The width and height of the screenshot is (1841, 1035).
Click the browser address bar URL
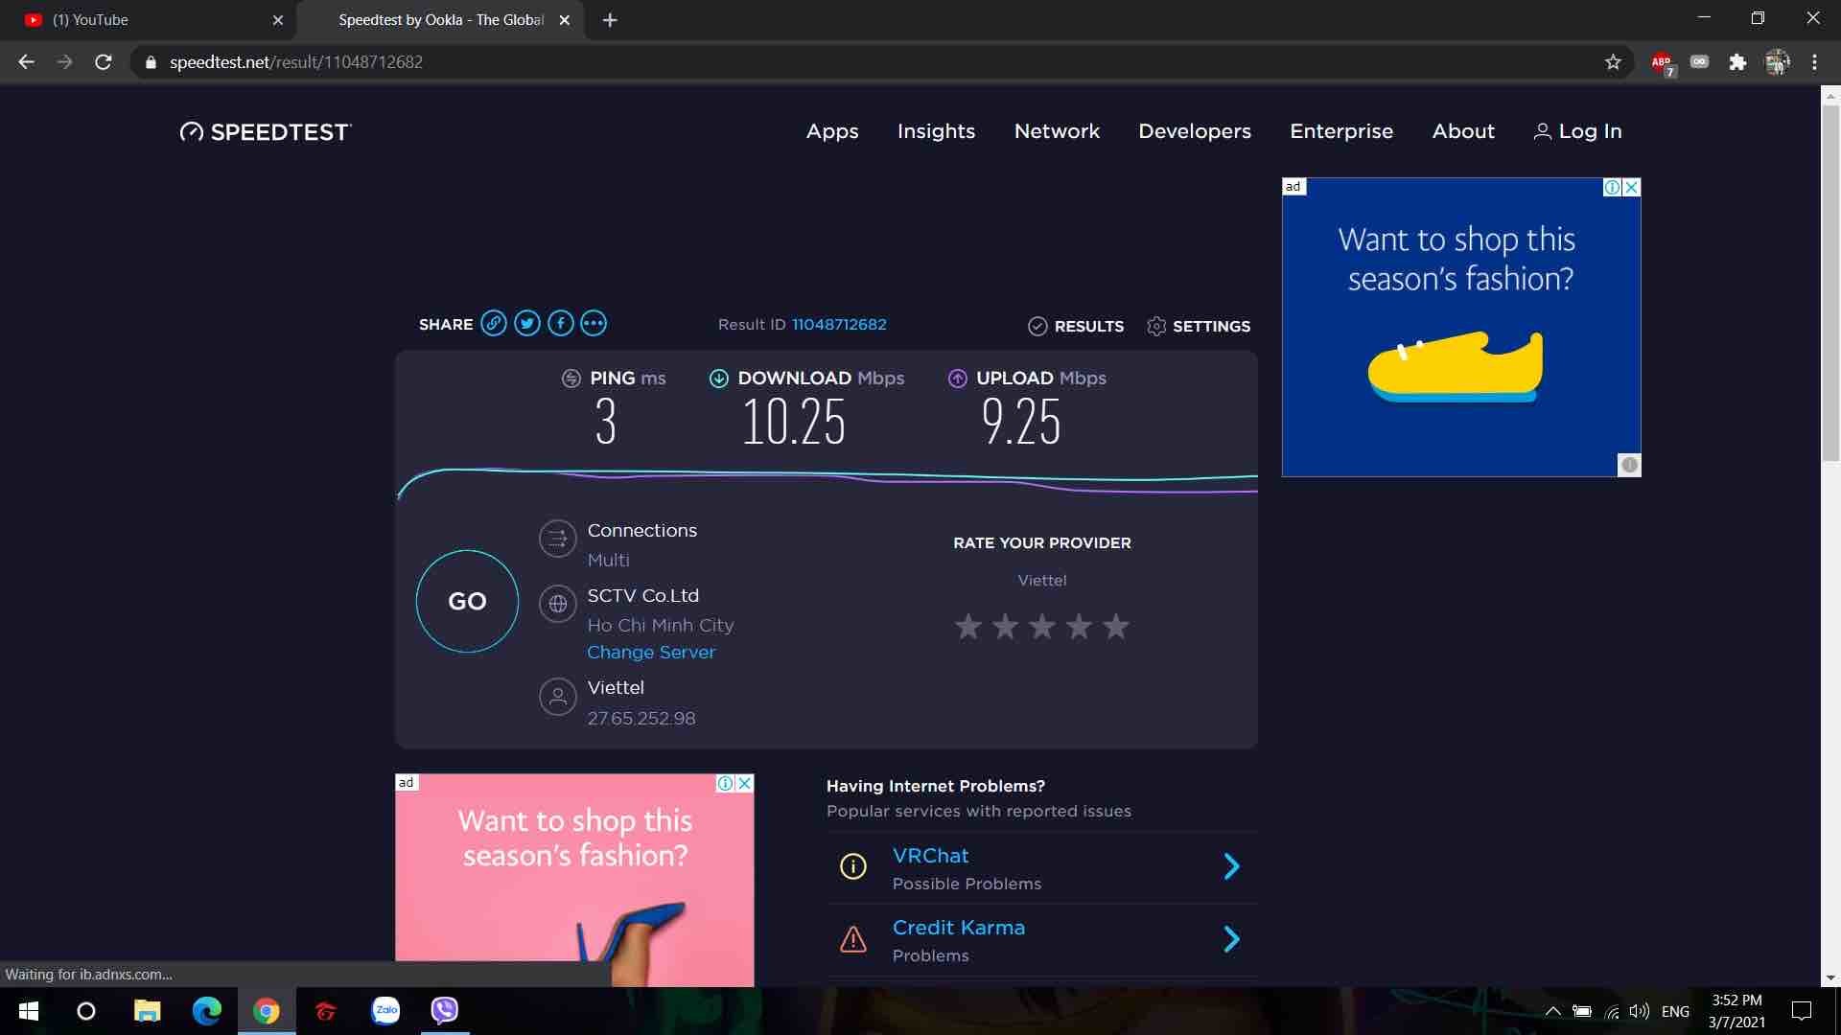point(296,62)
